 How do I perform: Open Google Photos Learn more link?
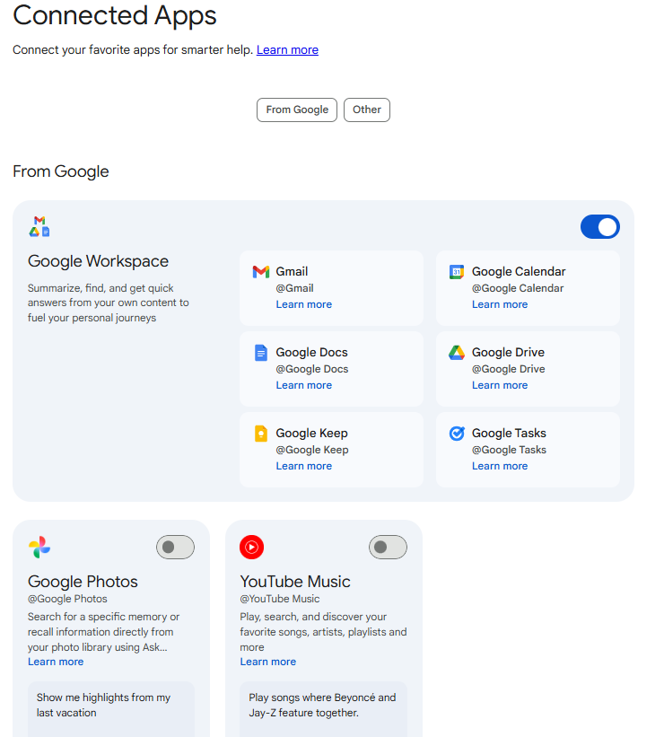(x=56, y=662)
